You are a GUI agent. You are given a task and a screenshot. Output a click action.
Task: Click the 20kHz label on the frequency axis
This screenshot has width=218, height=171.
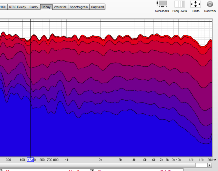click(x=211, y=160)
